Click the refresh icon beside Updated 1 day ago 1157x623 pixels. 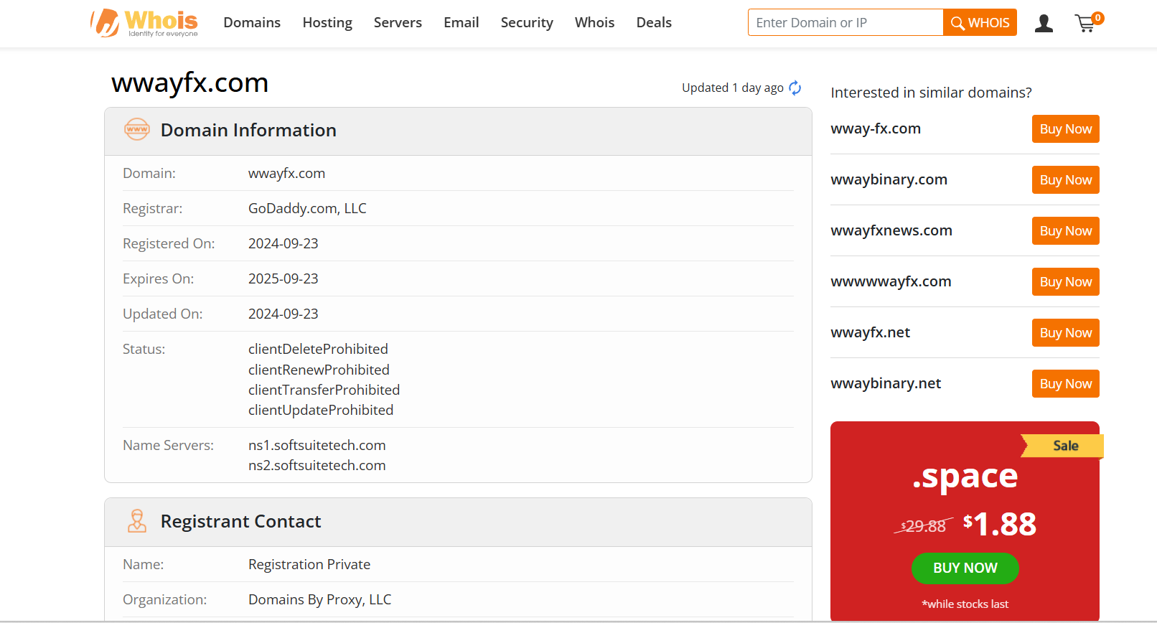pos(795,88)
